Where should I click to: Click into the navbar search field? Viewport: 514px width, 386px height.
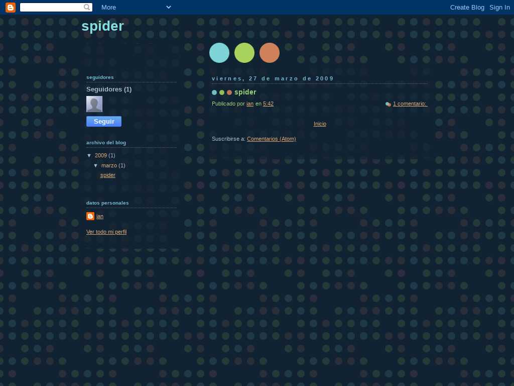point(51,7)
